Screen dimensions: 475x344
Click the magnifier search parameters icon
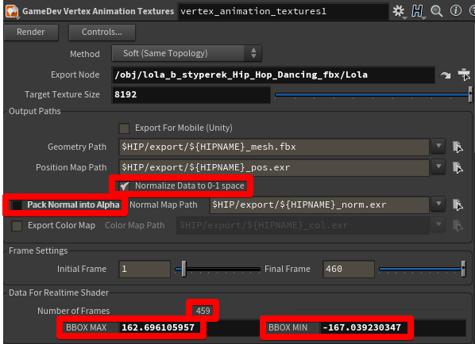(437, 11)
